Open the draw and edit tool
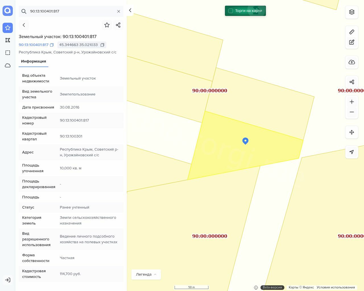This screenshot has height=291, width=364. [352, 42]
